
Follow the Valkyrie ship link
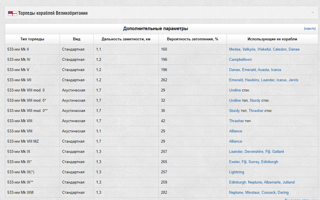[x=249, y=50]
